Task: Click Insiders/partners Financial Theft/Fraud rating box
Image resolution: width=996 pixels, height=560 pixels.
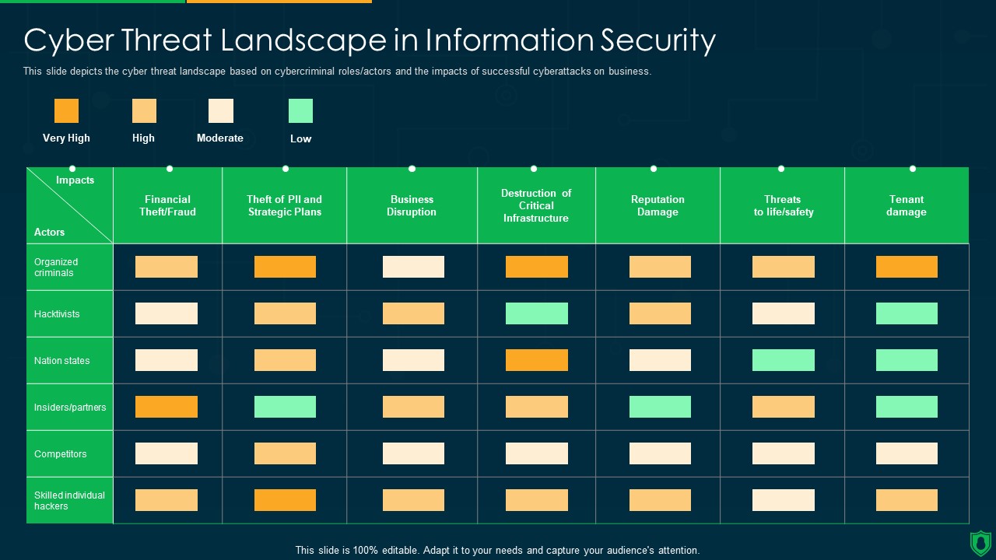Action: pyautogui.click(x=167, y=407)
